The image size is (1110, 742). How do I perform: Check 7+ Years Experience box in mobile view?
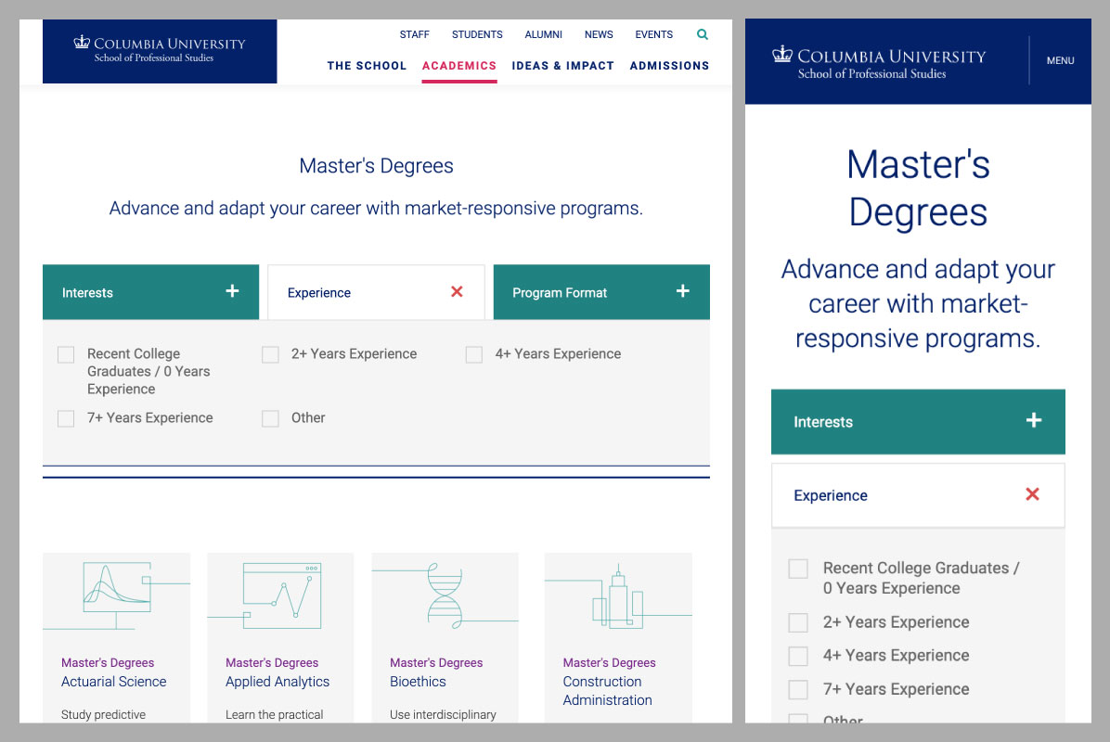798,689
